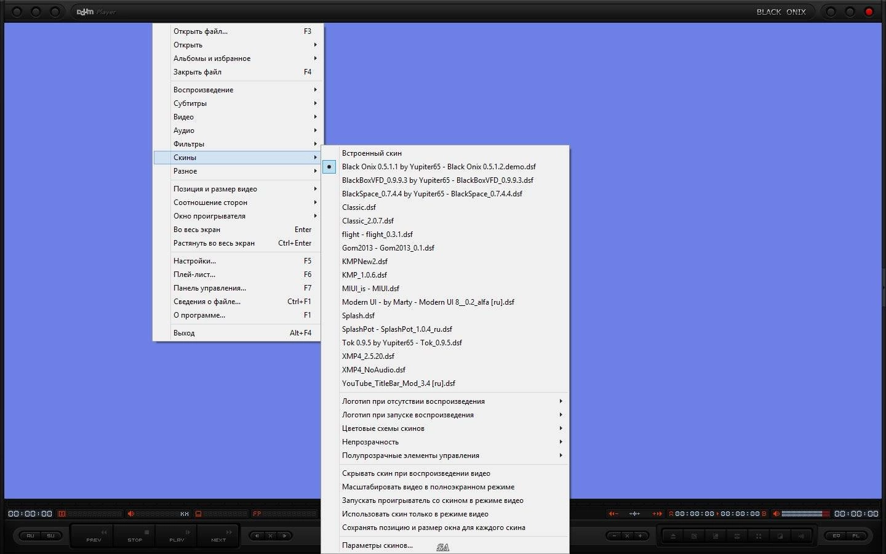886x554 pixels.
Task: Click the red speaker icon left of KH
Action: 130,514
